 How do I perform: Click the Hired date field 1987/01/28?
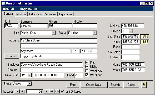(130, 42)
